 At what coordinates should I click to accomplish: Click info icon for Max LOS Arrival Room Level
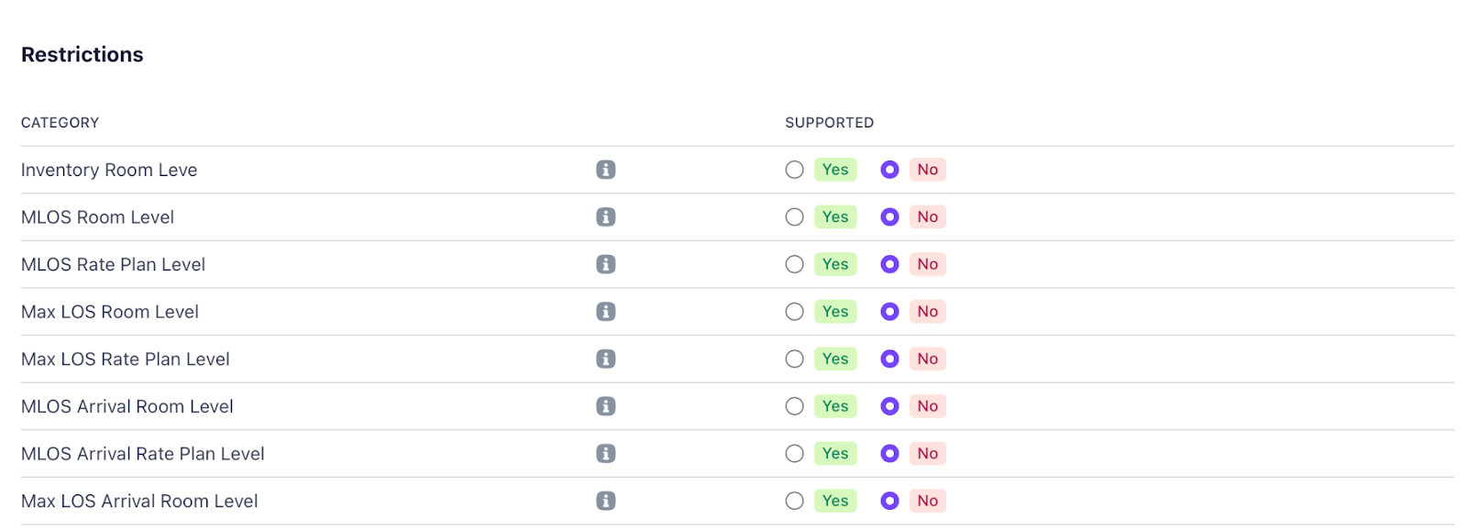point(605,501)
